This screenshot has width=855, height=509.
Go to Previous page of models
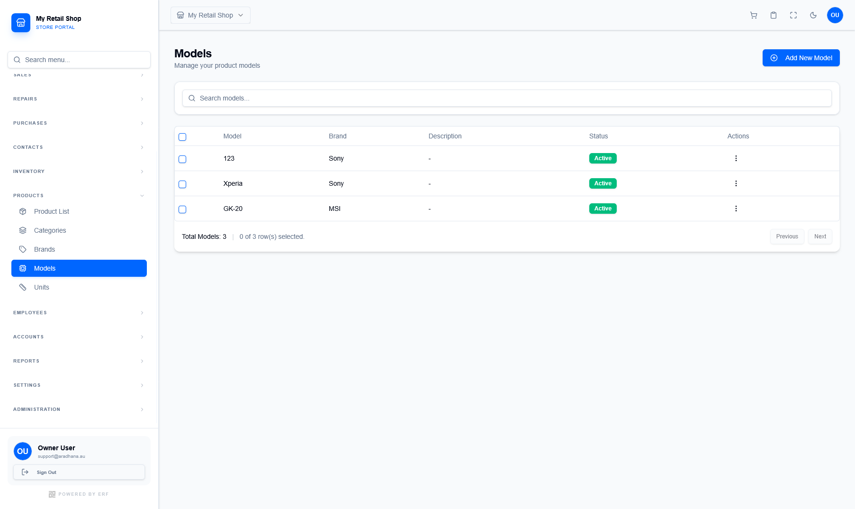787,236
